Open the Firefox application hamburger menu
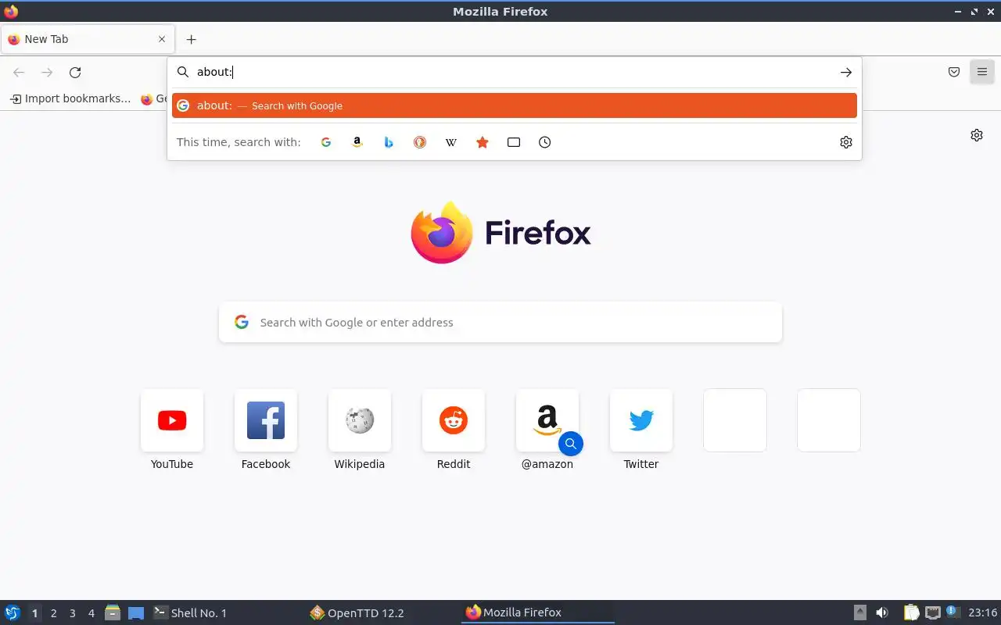The image size is (1001, 625). (982, 72)
